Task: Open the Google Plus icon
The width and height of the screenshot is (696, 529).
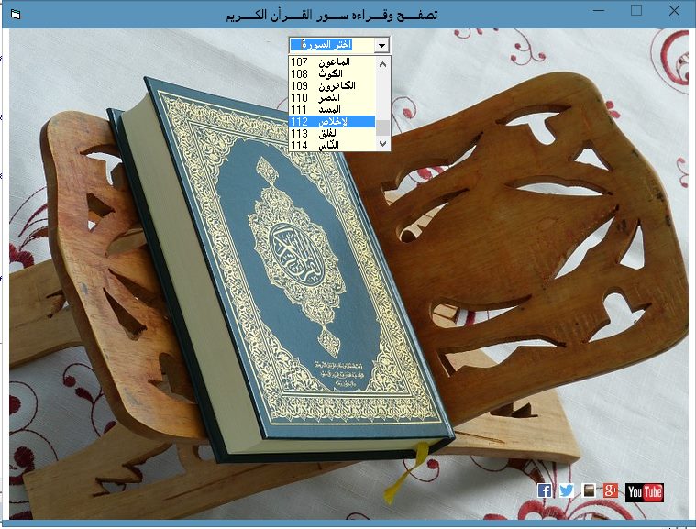Action: coord(611,490)
